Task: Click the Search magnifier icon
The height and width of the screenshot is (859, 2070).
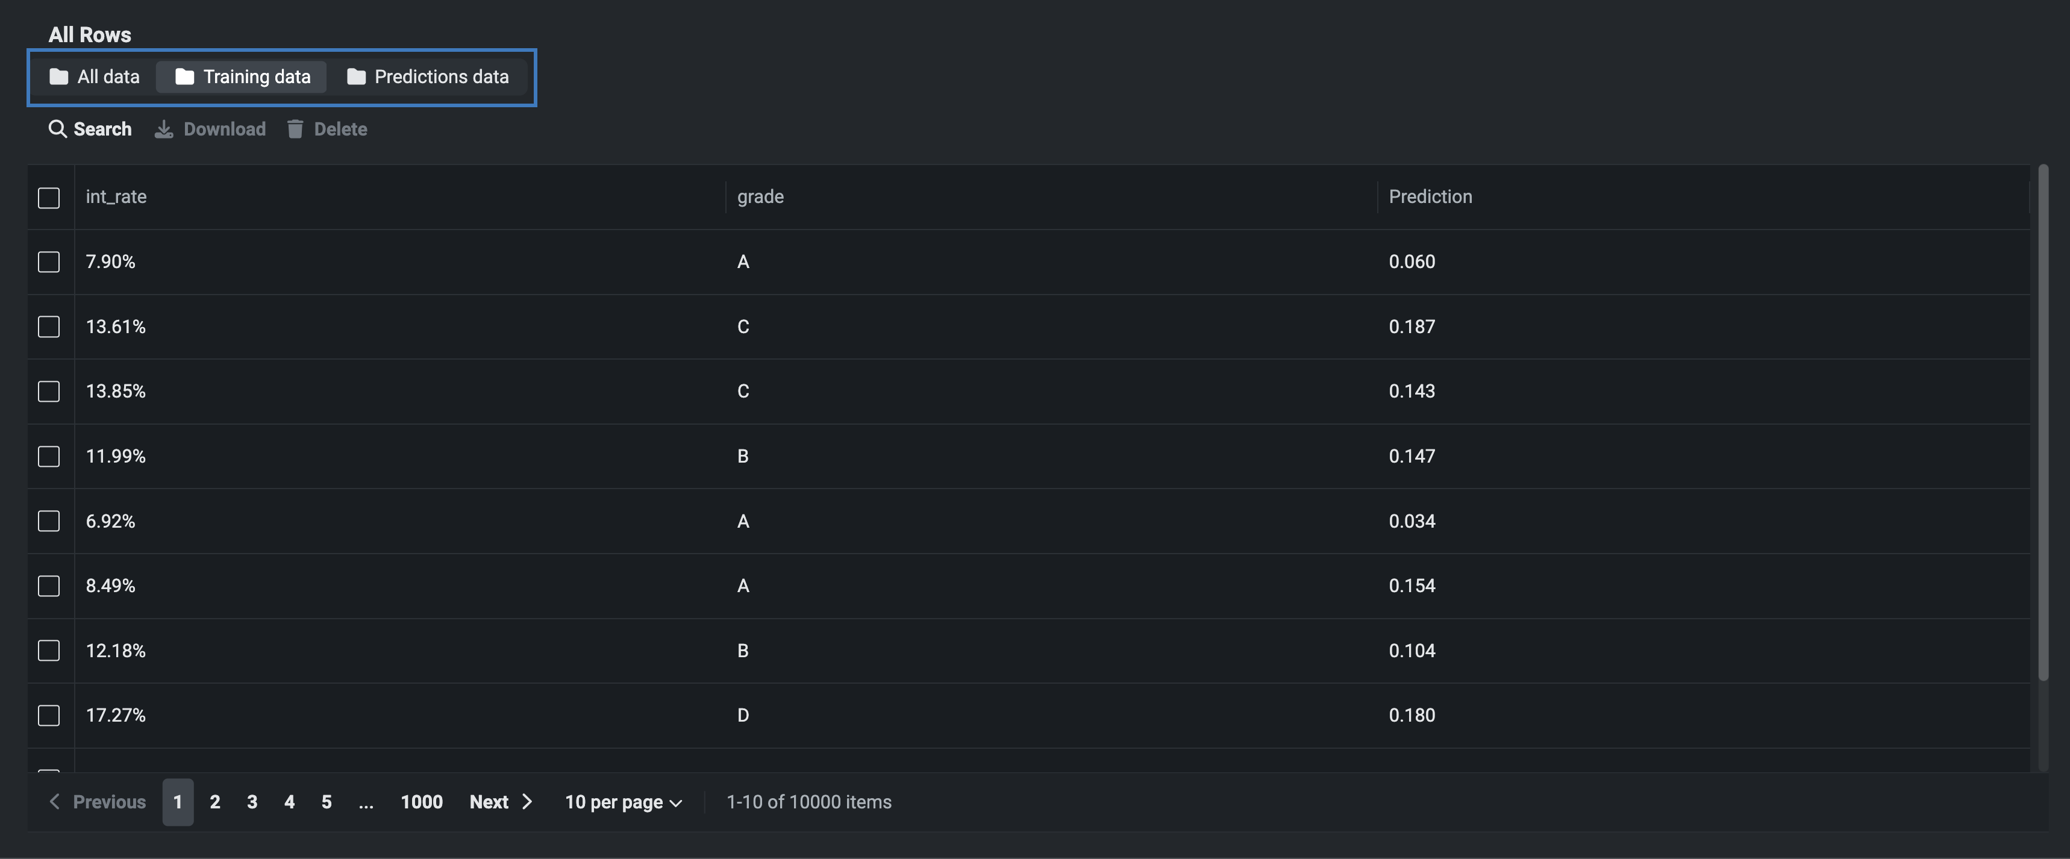Action: click(x=57, y=128)
